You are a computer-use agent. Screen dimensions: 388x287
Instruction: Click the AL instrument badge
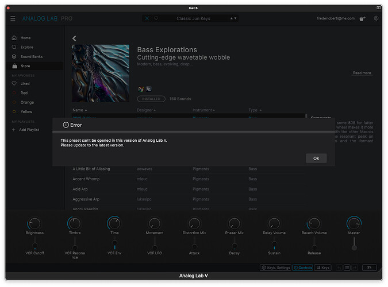click(x=148, y=89)
